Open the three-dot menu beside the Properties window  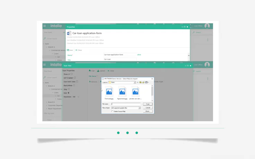pos(208,40)
